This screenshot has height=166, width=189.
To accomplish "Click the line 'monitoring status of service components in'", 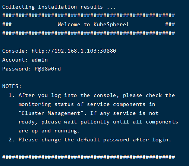I will click(x=87, y=104).
